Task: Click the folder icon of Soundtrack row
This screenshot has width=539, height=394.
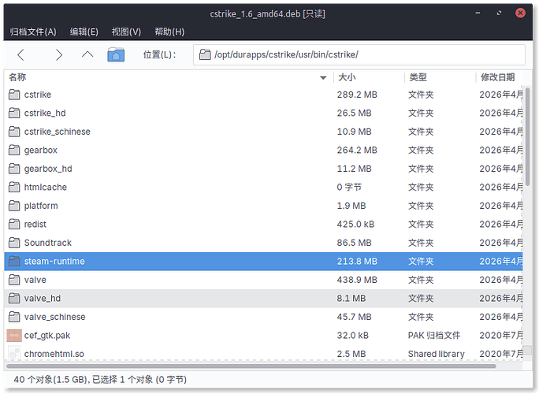Action: 14,243
